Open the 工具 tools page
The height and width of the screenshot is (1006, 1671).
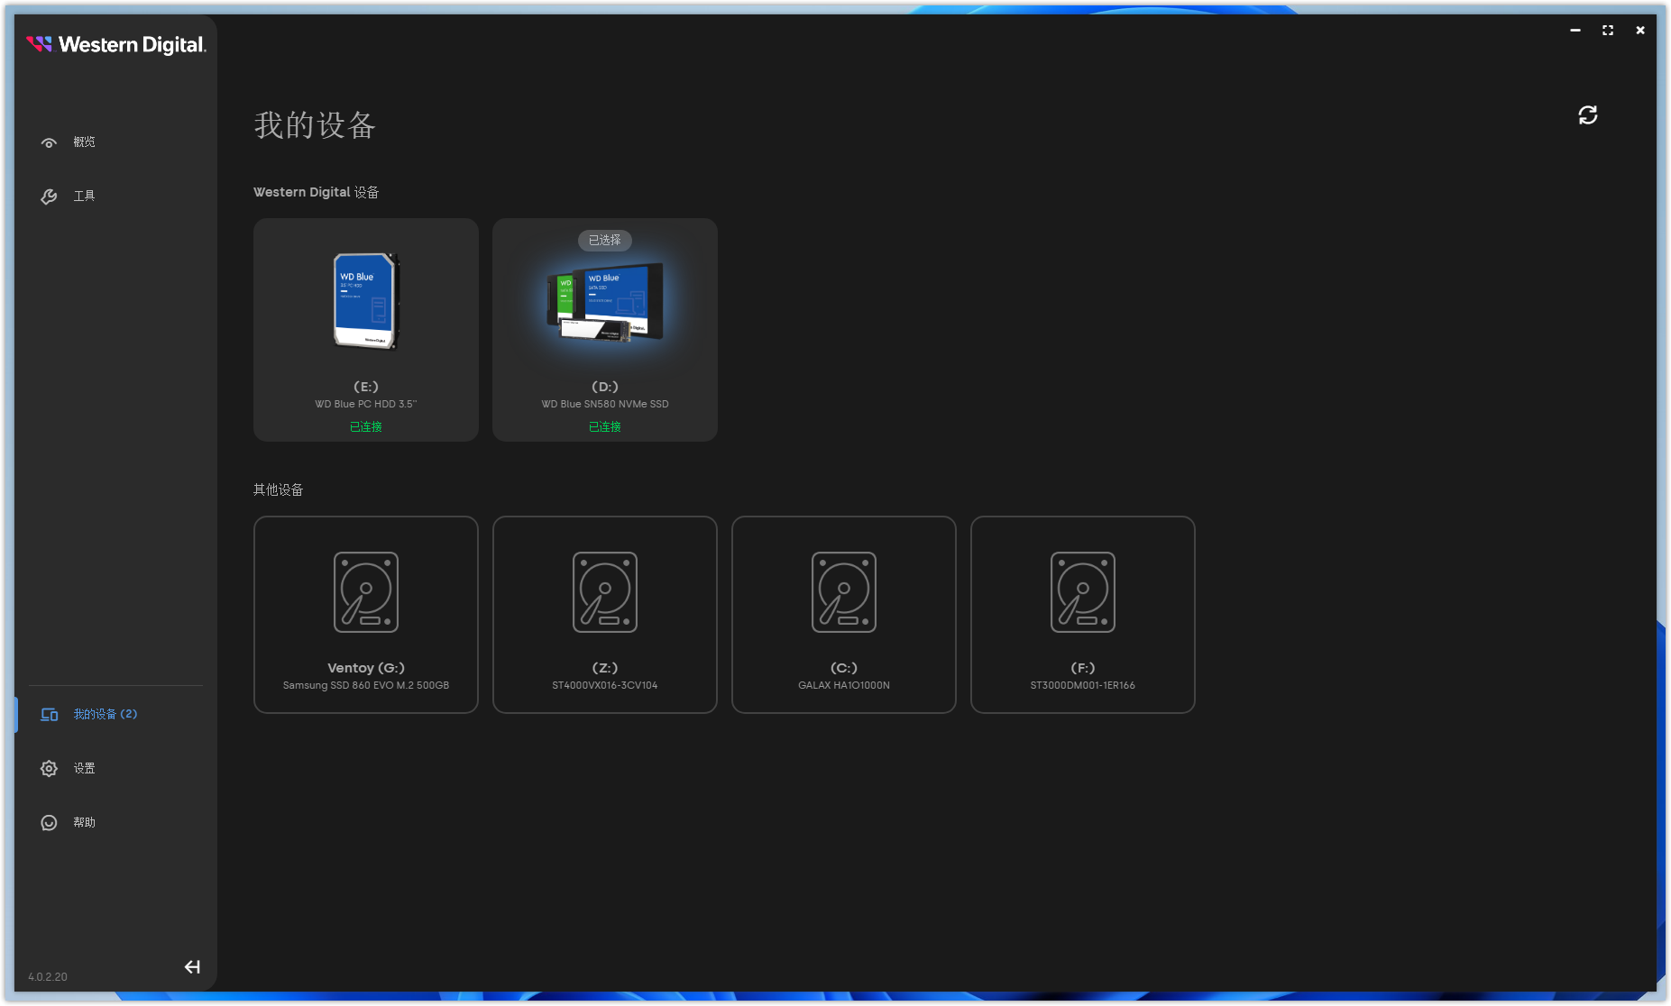click(x=84, y=197)
